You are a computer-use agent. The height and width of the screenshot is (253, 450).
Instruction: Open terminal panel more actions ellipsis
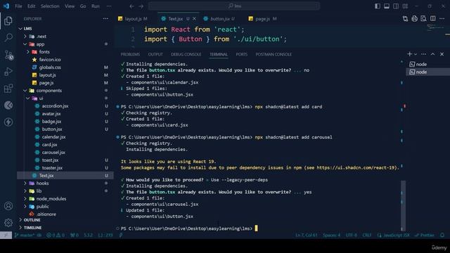coord(423,54)
